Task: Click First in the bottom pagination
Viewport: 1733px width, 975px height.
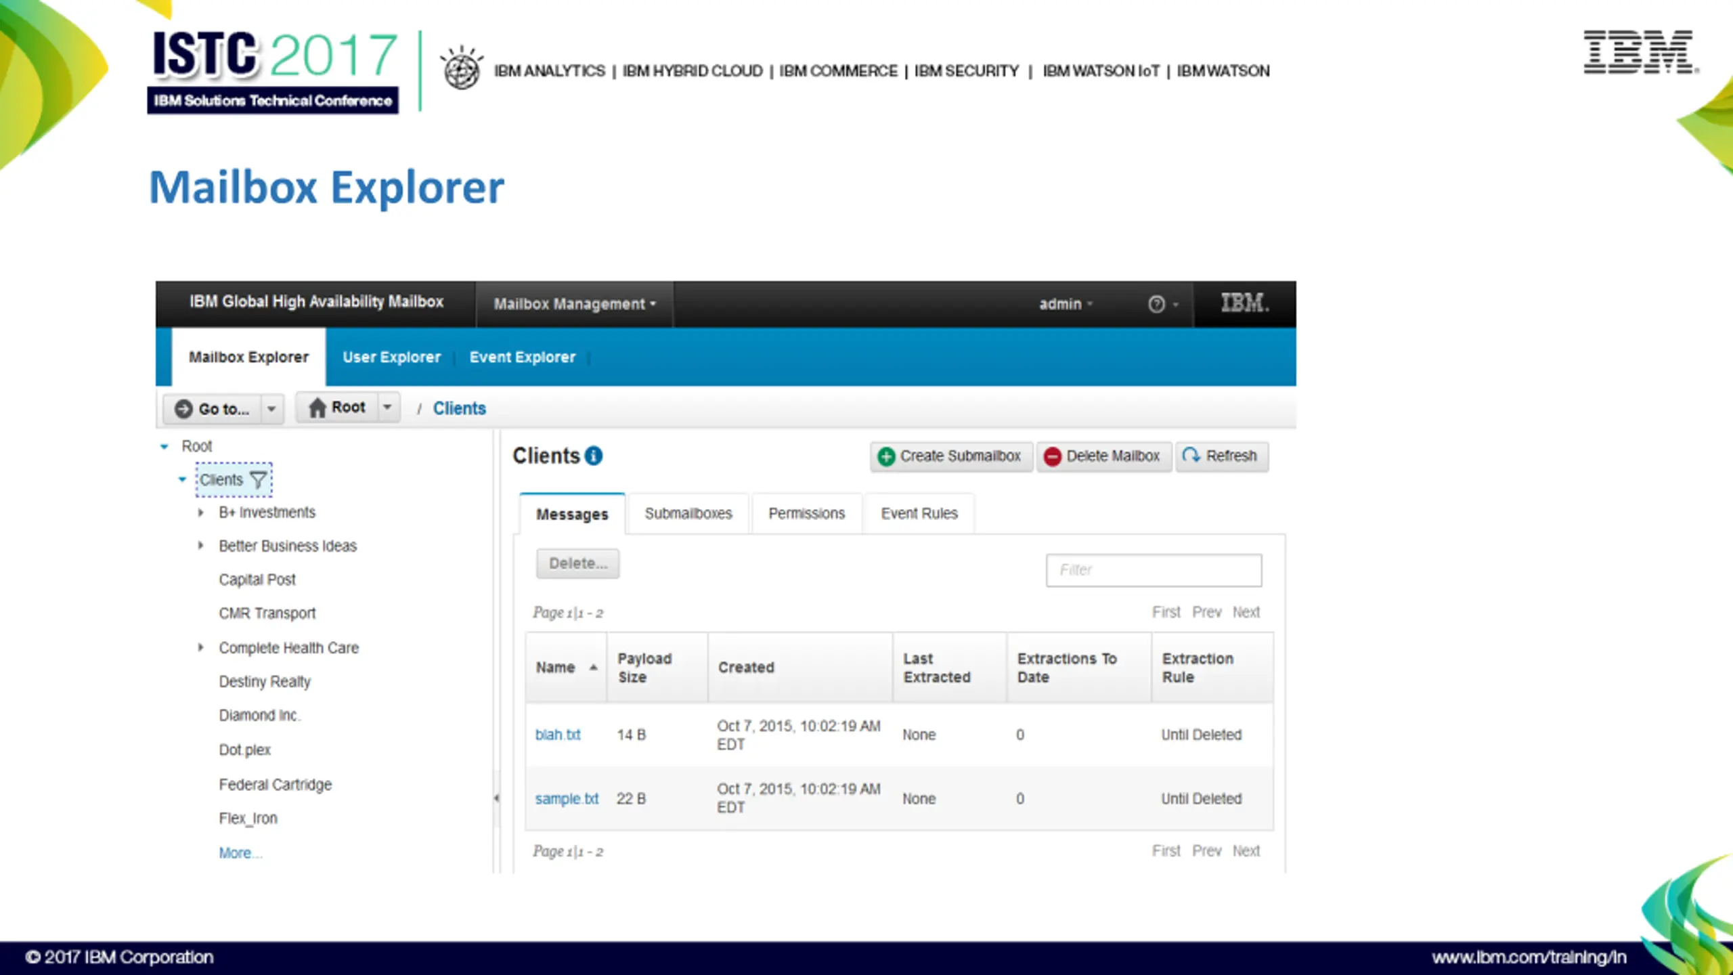Action: coord(1166,851)
